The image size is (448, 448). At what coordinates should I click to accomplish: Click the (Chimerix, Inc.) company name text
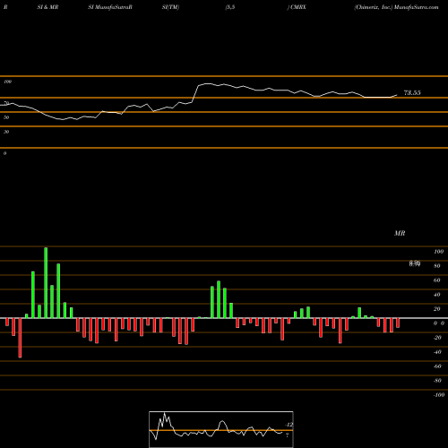tap(374, 7)
